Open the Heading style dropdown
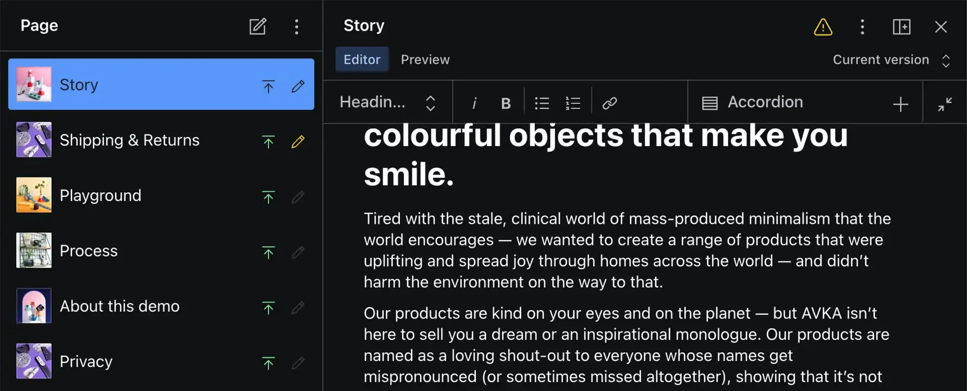The width and height of the screenshot is (967, 391). pyautogui.click(x=388, y=102)
